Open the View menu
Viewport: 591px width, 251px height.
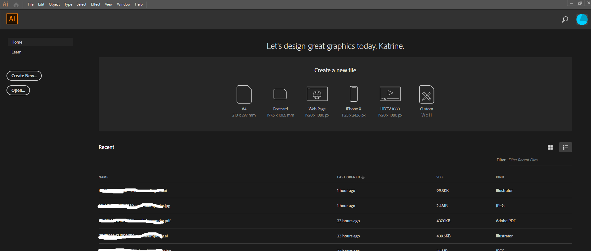(x=109, y=4)
